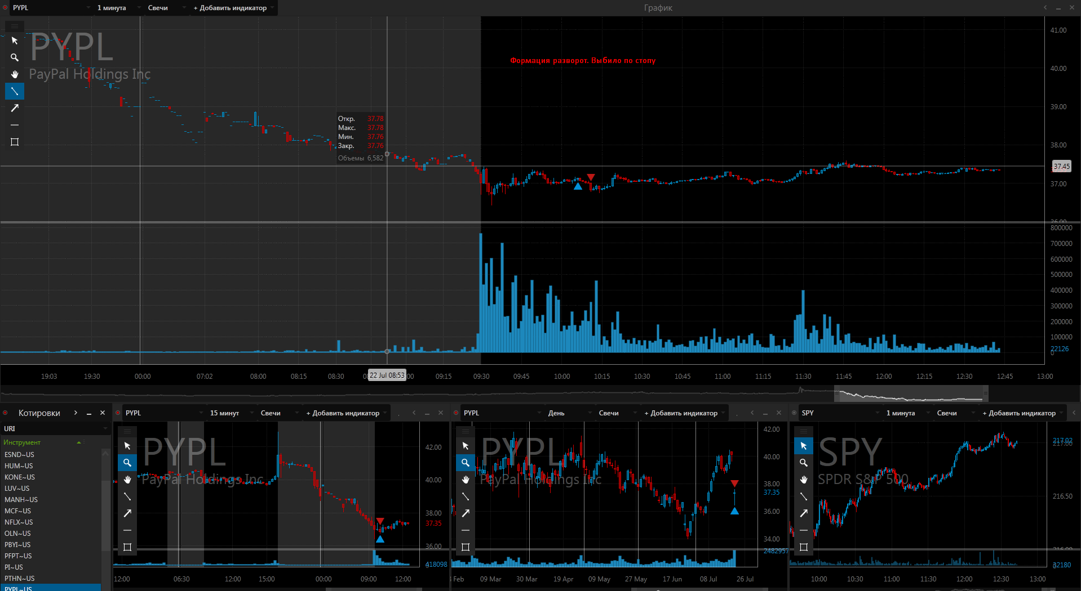The width and height of the screenshot is (1081, 591).
Task: Select rectangle tool in SPY chart
Action: pos(804,547)
